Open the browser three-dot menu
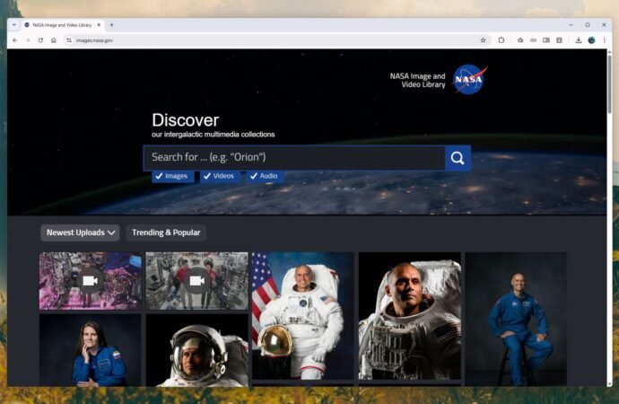 pyautogui.click(x=604, y=40)
